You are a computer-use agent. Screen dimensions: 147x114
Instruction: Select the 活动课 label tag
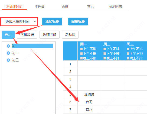click(70, 35)
